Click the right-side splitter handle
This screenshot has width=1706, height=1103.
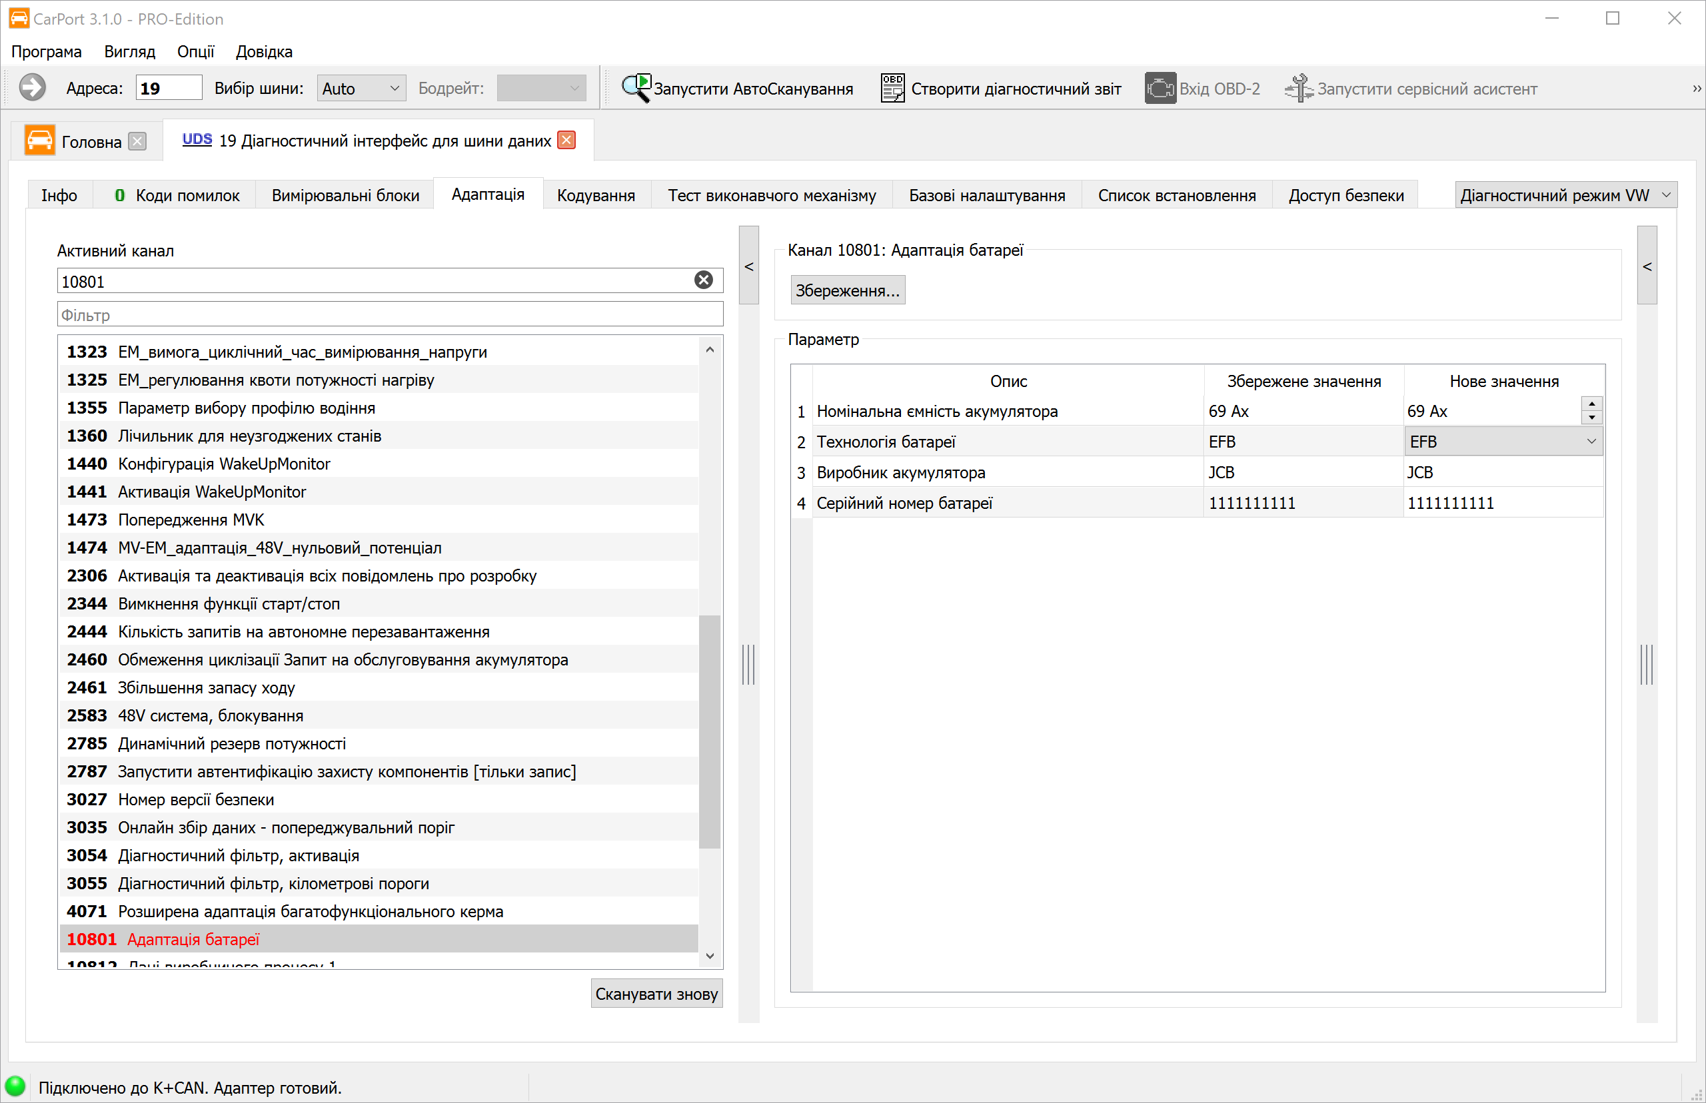pyautogui.click(x=1647, y=664)
